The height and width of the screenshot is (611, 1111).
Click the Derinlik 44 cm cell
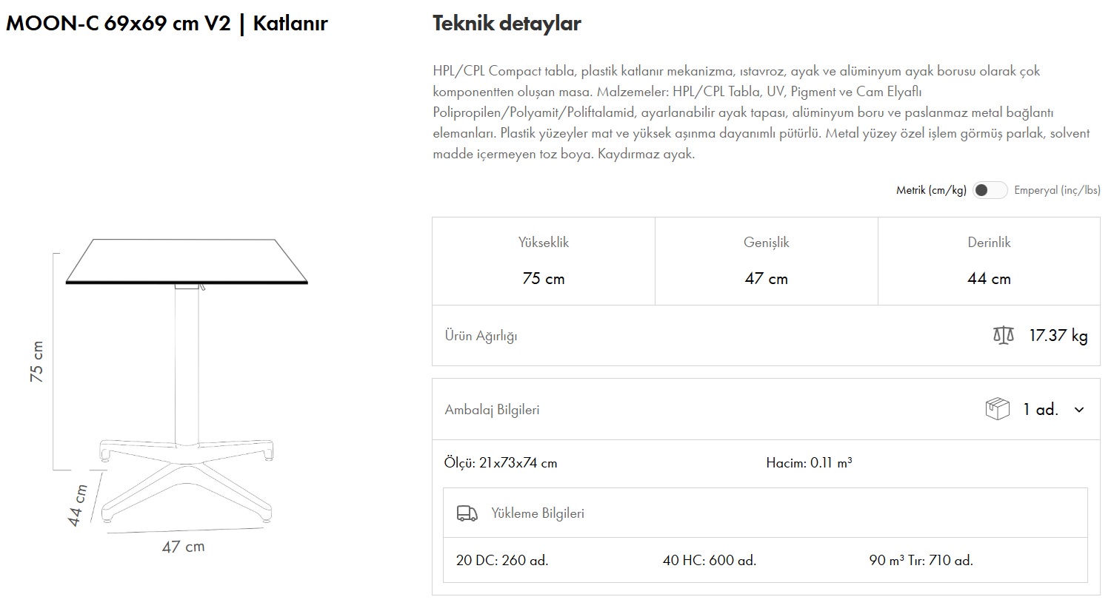click(x=989, y=261)
